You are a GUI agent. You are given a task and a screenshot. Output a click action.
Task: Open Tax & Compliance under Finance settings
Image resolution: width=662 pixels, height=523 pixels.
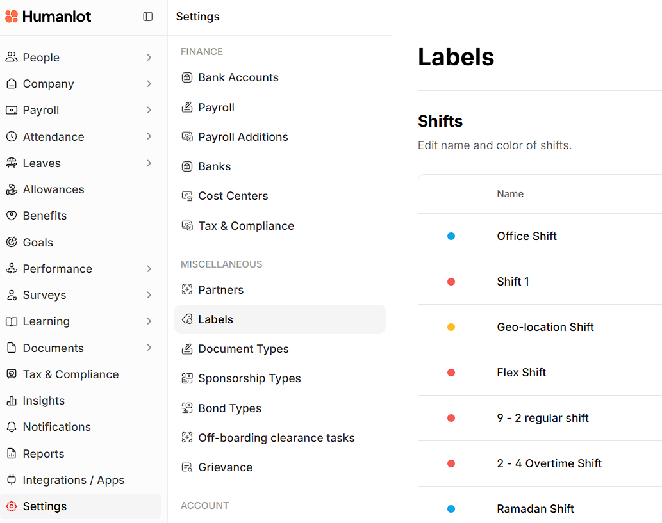280,225
